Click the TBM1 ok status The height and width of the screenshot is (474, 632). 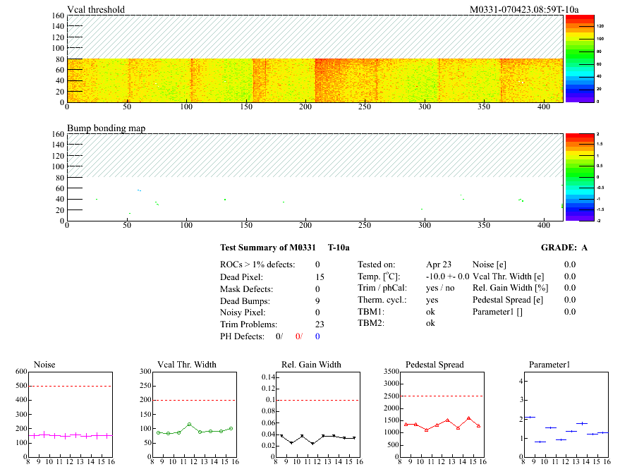point(430,312)
